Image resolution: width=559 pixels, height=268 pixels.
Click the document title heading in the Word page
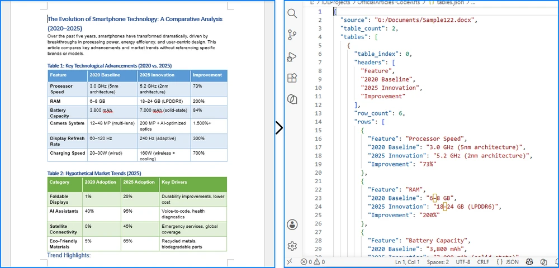coord(135,23)
